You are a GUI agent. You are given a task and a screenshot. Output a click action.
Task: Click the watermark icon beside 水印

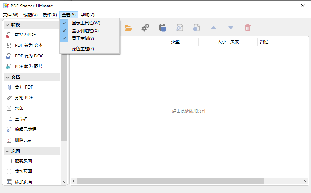(x=9, y=108)
